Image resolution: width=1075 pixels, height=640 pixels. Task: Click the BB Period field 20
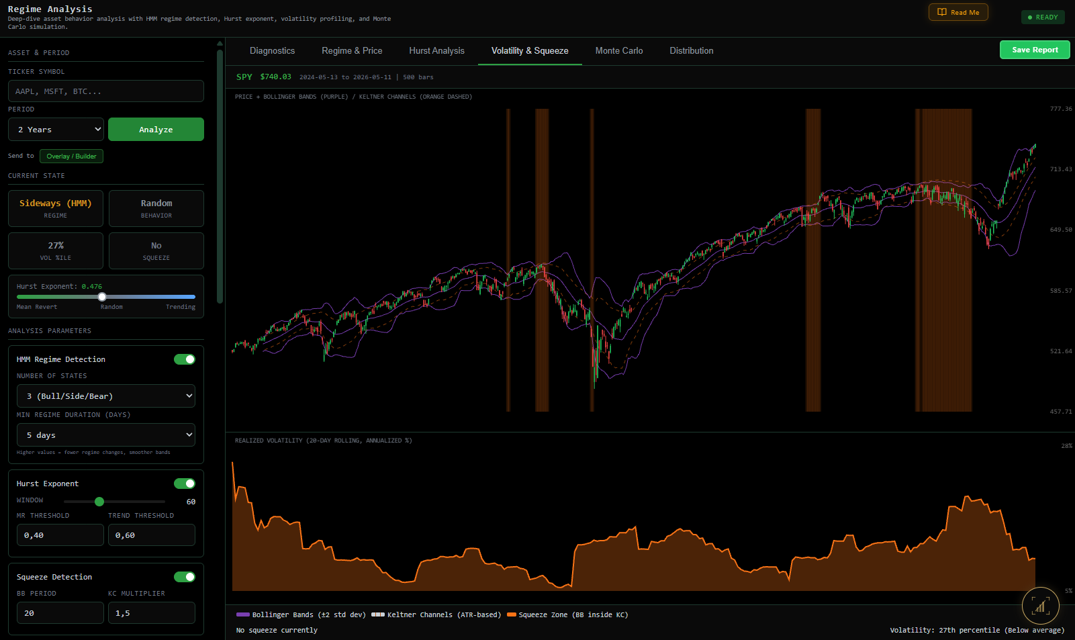pyautogui.click(x=60, y=613)
